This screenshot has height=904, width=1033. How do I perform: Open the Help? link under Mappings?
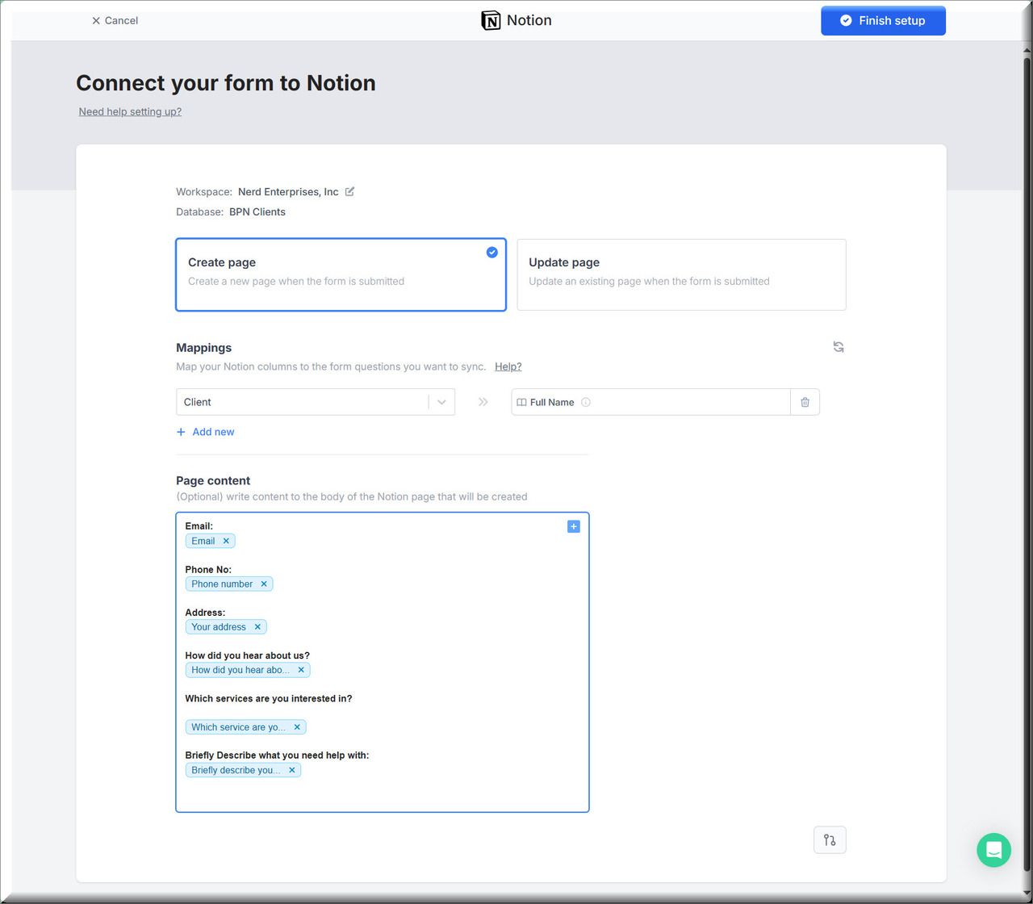tap(508, 366)
